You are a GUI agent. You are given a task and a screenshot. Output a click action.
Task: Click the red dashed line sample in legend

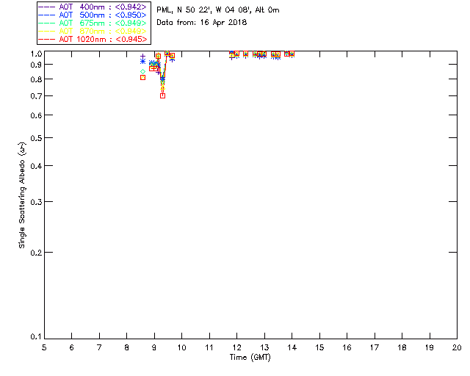coord(47,39)
